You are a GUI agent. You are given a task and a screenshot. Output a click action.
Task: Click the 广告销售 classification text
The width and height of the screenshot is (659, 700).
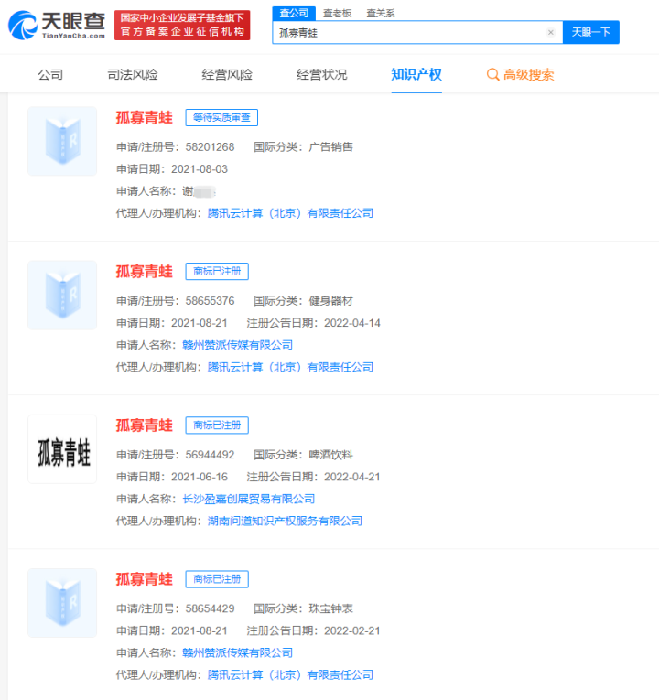coord(330,147)
